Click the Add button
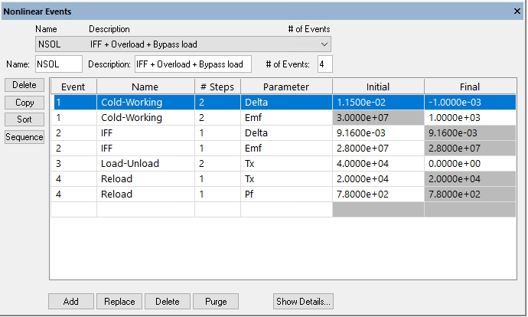 click(x=71, y=302)
